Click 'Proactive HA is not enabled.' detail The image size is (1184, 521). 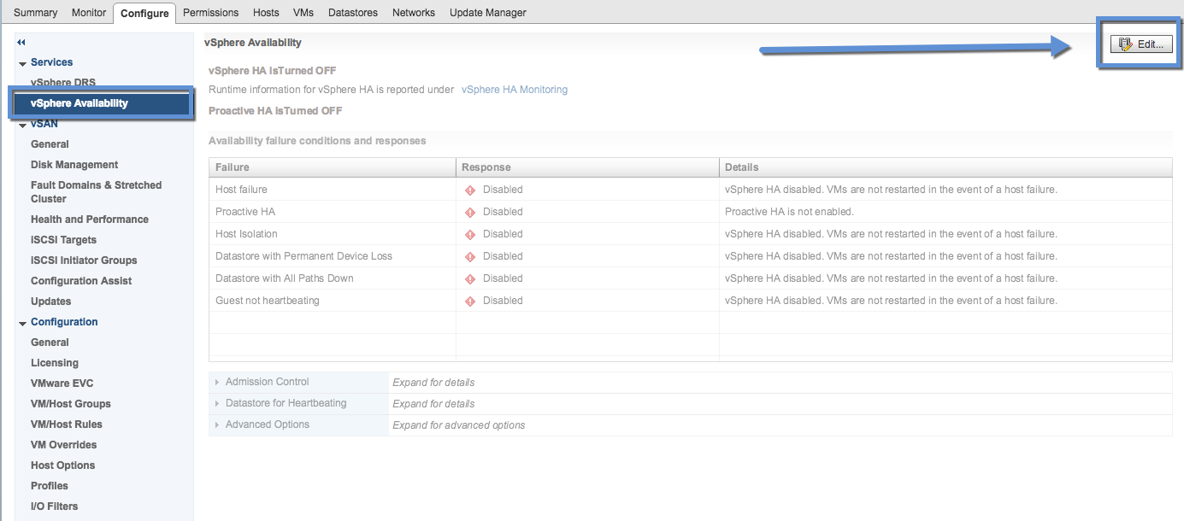pos(789,212)
